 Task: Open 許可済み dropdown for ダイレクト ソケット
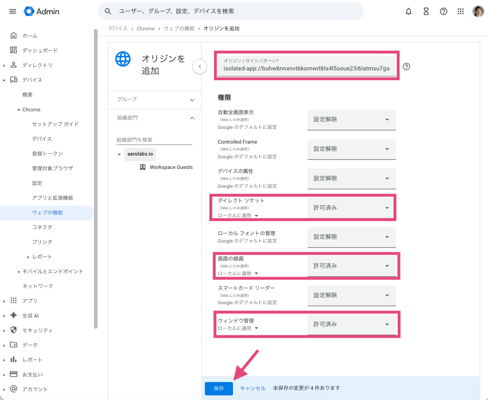pos(351,208)
